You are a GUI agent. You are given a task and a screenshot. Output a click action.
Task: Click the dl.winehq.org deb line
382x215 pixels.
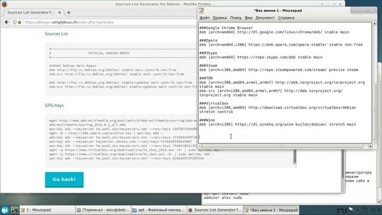pos(278,124)
